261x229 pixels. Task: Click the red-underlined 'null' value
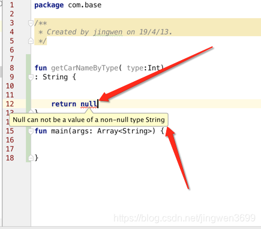click(89, 104)
